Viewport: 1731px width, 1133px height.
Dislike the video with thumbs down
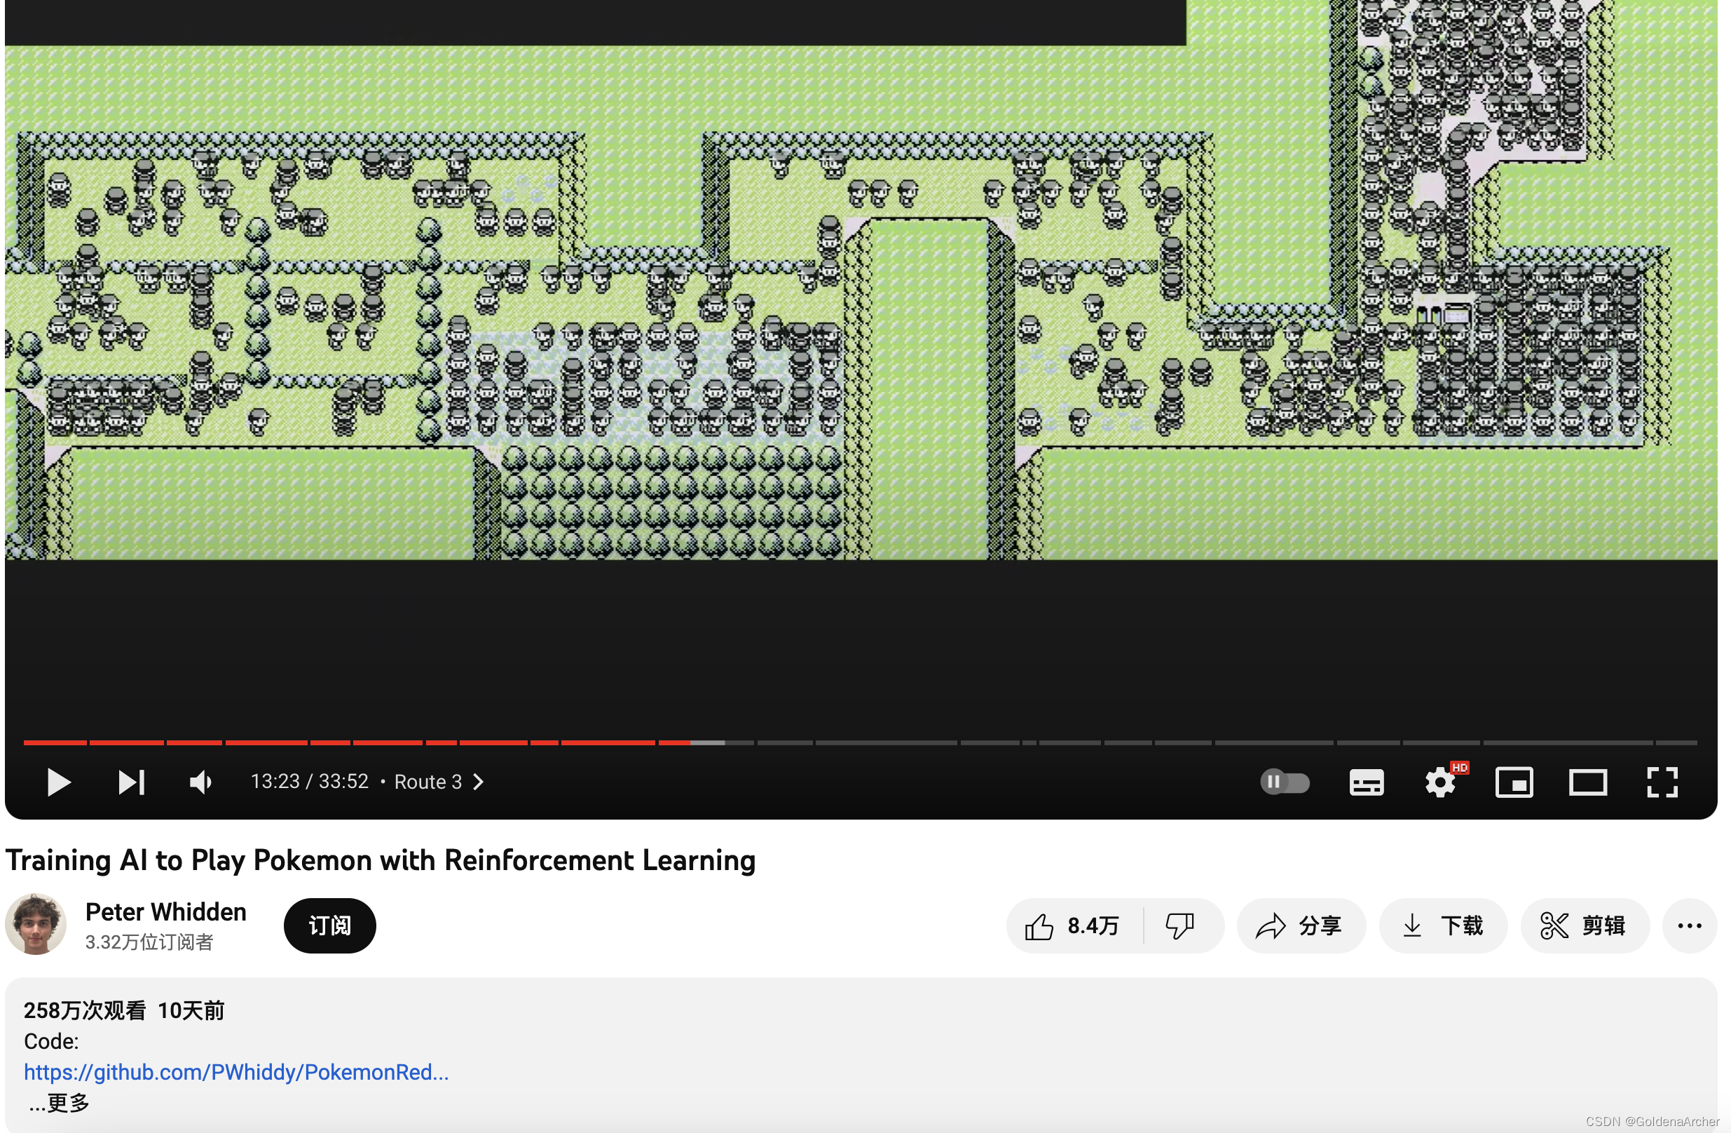(x=1179, y=925)
